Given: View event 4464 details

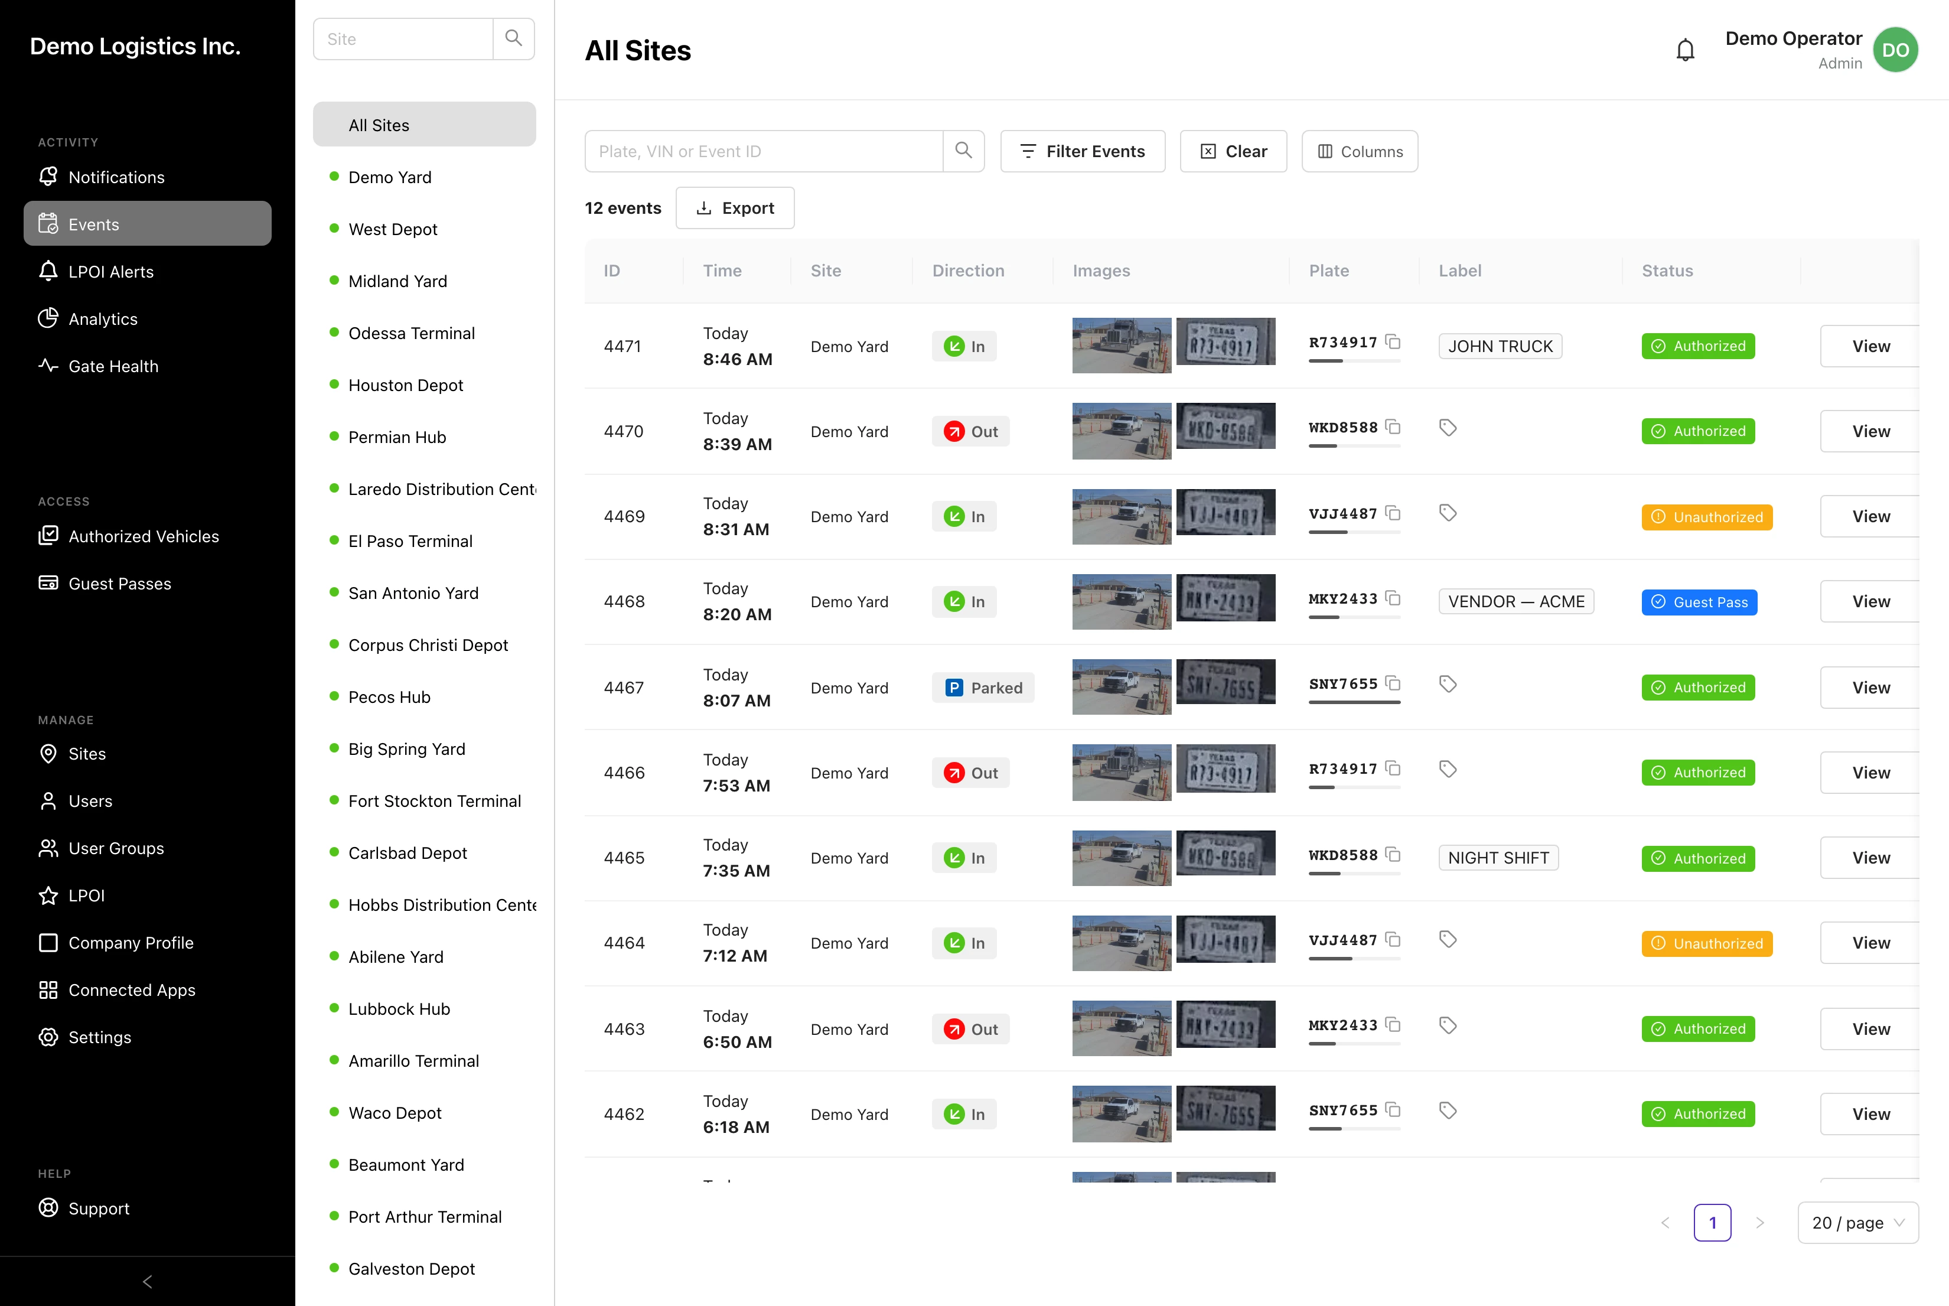Looking at the screenshot, I should point(1870,942).
